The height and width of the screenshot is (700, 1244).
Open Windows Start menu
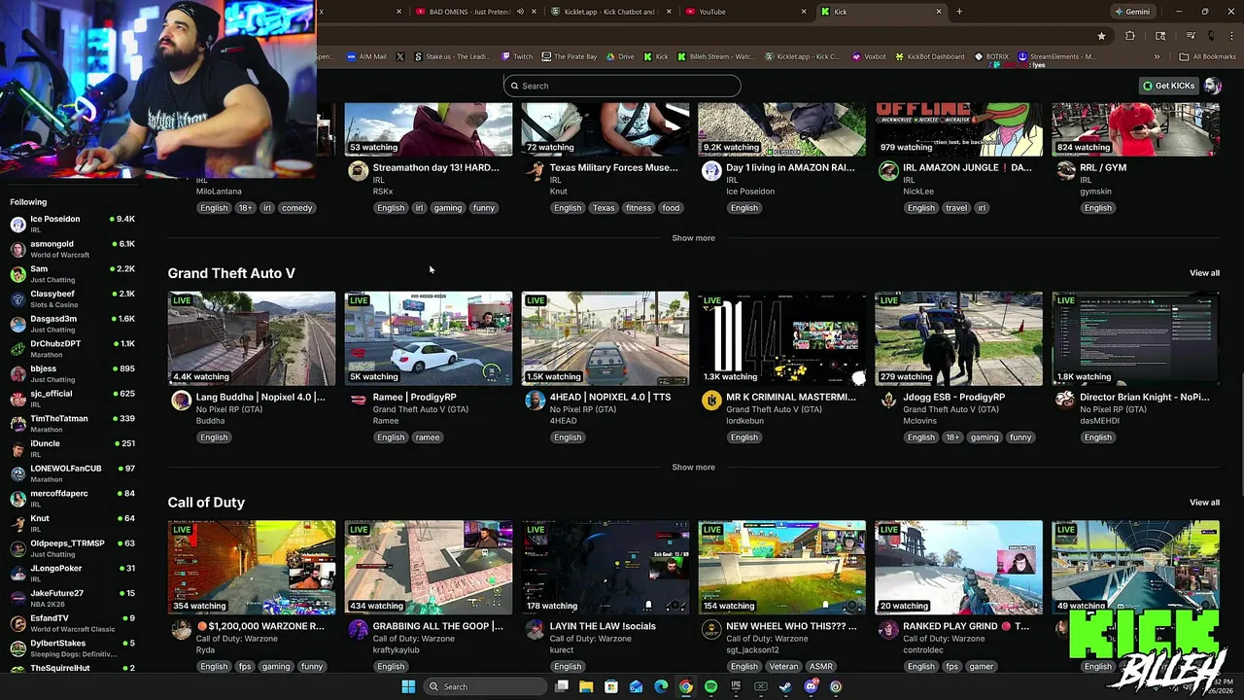point(408,686)
